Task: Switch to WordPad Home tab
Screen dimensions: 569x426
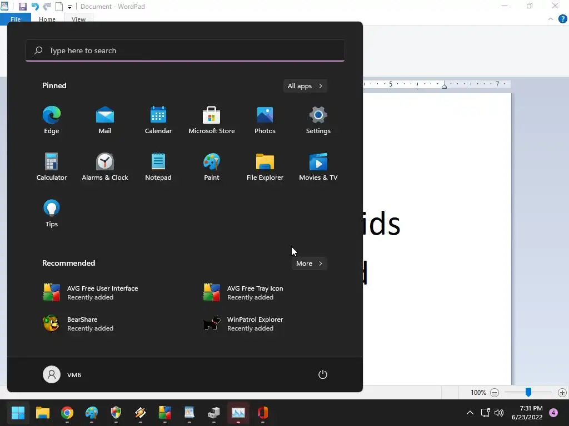Action: pyautogui.click(x=47, y=19)
